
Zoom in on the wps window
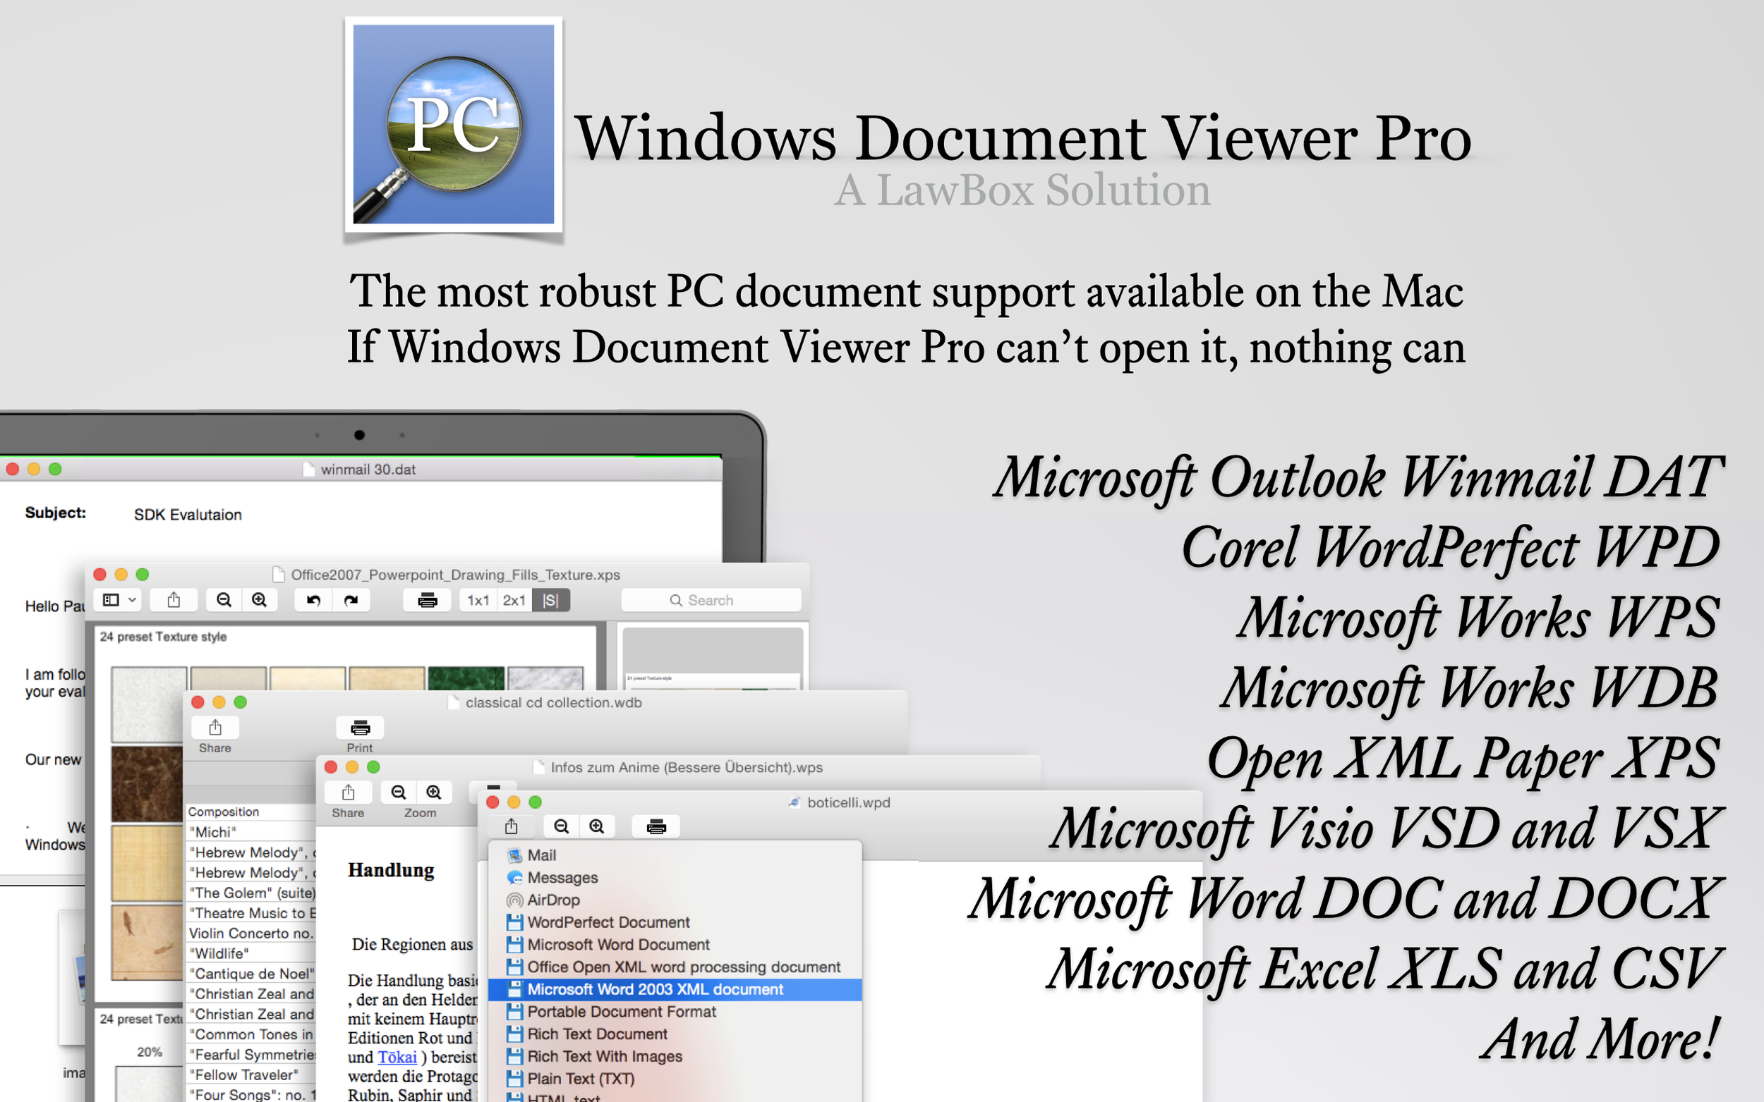pyautogui.click(x=434, y=792)
